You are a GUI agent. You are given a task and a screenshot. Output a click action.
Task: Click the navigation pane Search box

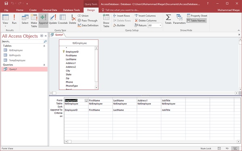click(23, 41)
